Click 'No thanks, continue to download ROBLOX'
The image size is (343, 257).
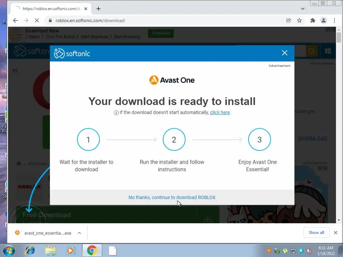click(x=172, y=197)
